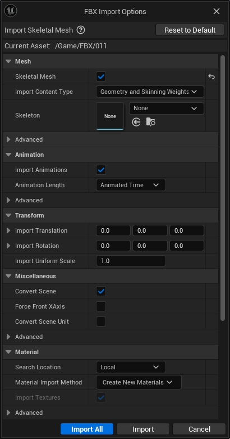Click the Unreal Engine logo icon

pos(11,11)
